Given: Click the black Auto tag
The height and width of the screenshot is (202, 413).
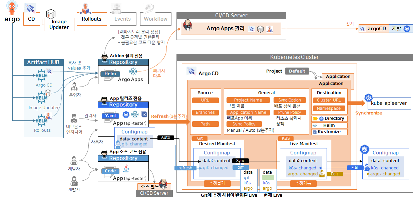Looking at the screenshot, I should coord(166,137).
